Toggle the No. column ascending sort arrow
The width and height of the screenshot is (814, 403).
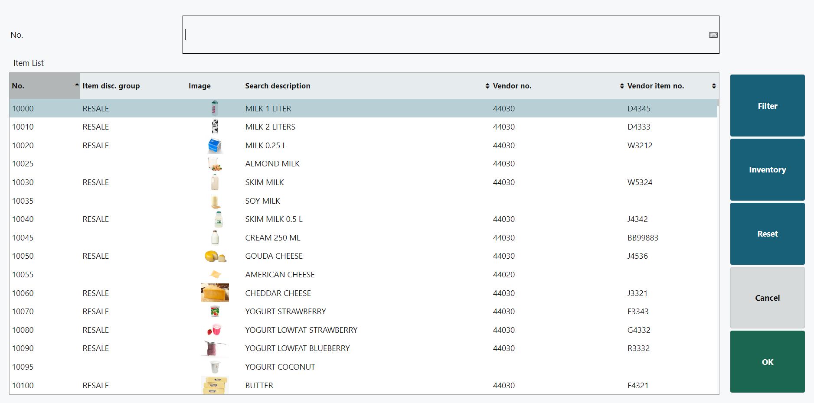pos(77,85)
